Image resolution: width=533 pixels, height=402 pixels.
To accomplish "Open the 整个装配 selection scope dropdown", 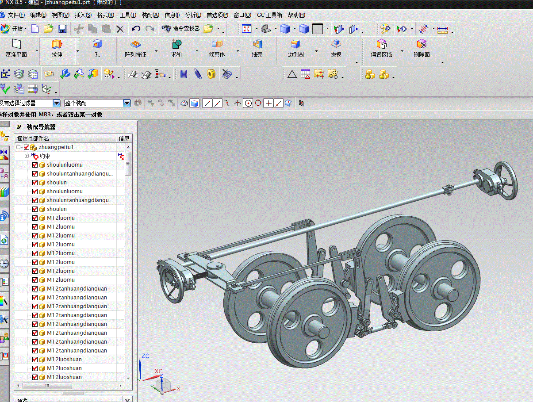I will pos(127,103).
